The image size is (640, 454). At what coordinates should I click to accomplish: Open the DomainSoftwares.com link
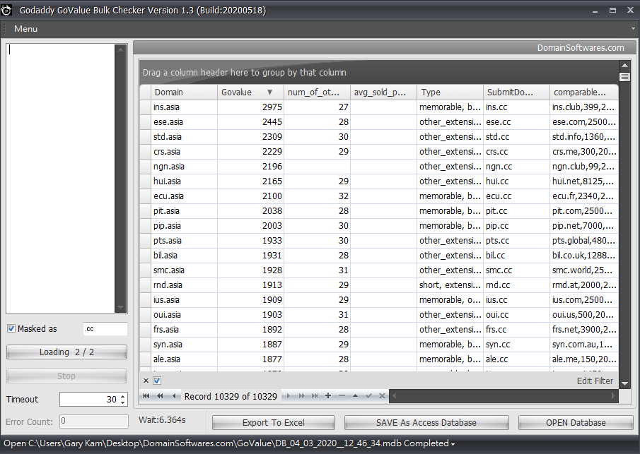pos(581,48)
